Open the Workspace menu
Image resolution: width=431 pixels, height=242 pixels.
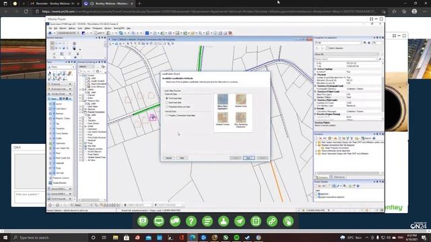tap(97, 28)
